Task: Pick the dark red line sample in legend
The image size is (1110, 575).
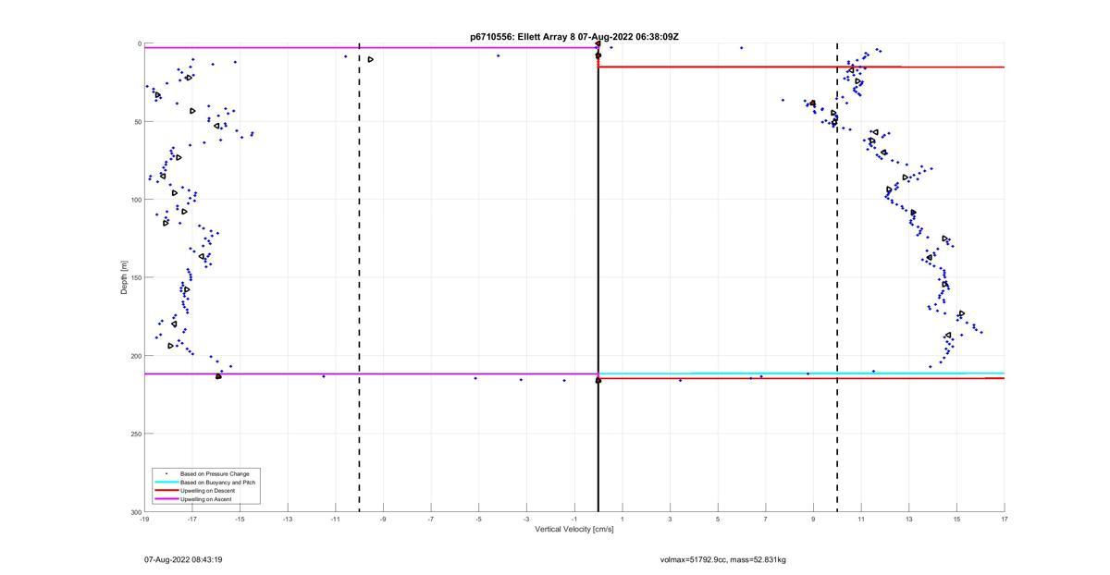Action: [x=166, y=491]
